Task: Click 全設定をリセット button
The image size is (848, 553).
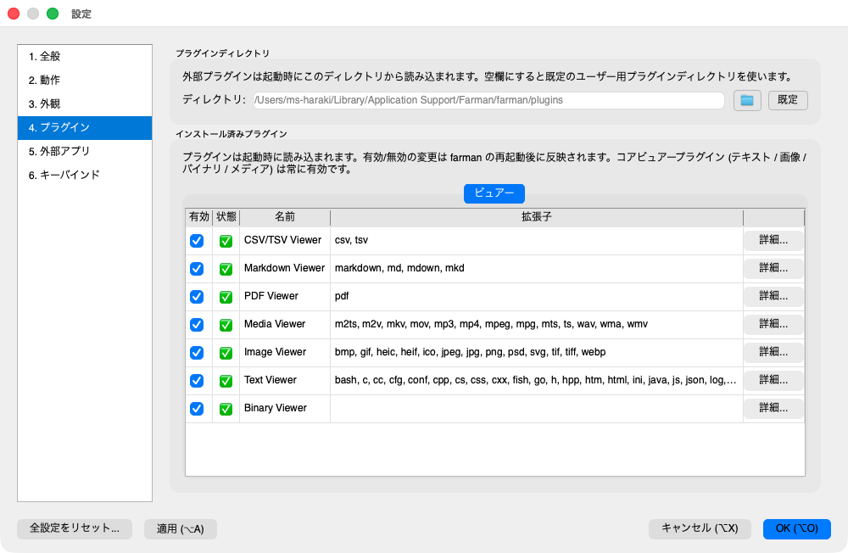Action: tap(75, 528)
